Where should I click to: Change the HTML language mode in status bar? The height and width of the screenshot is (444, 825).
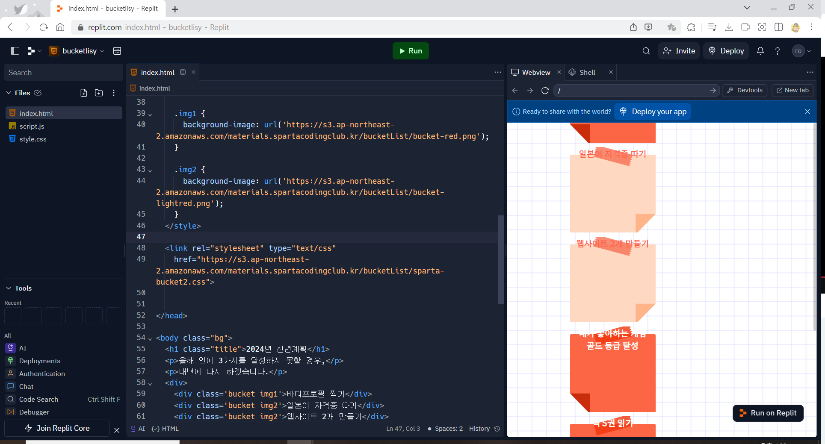[x=165, y=429]
